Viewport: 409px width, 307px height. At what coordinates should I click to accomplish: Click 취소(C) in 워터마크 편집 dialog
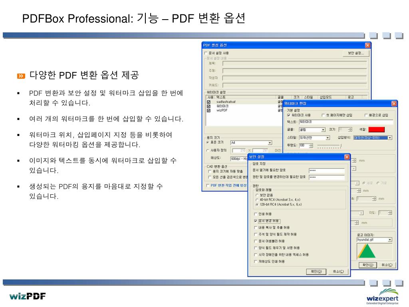pyautogui.click(x=387, y=265)
